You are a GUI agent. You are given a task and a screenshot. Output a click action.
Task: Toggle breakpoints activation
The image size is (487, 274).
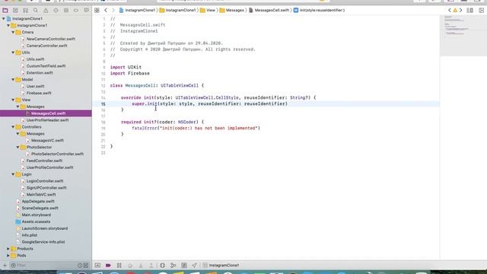click(x=108, y=266)
